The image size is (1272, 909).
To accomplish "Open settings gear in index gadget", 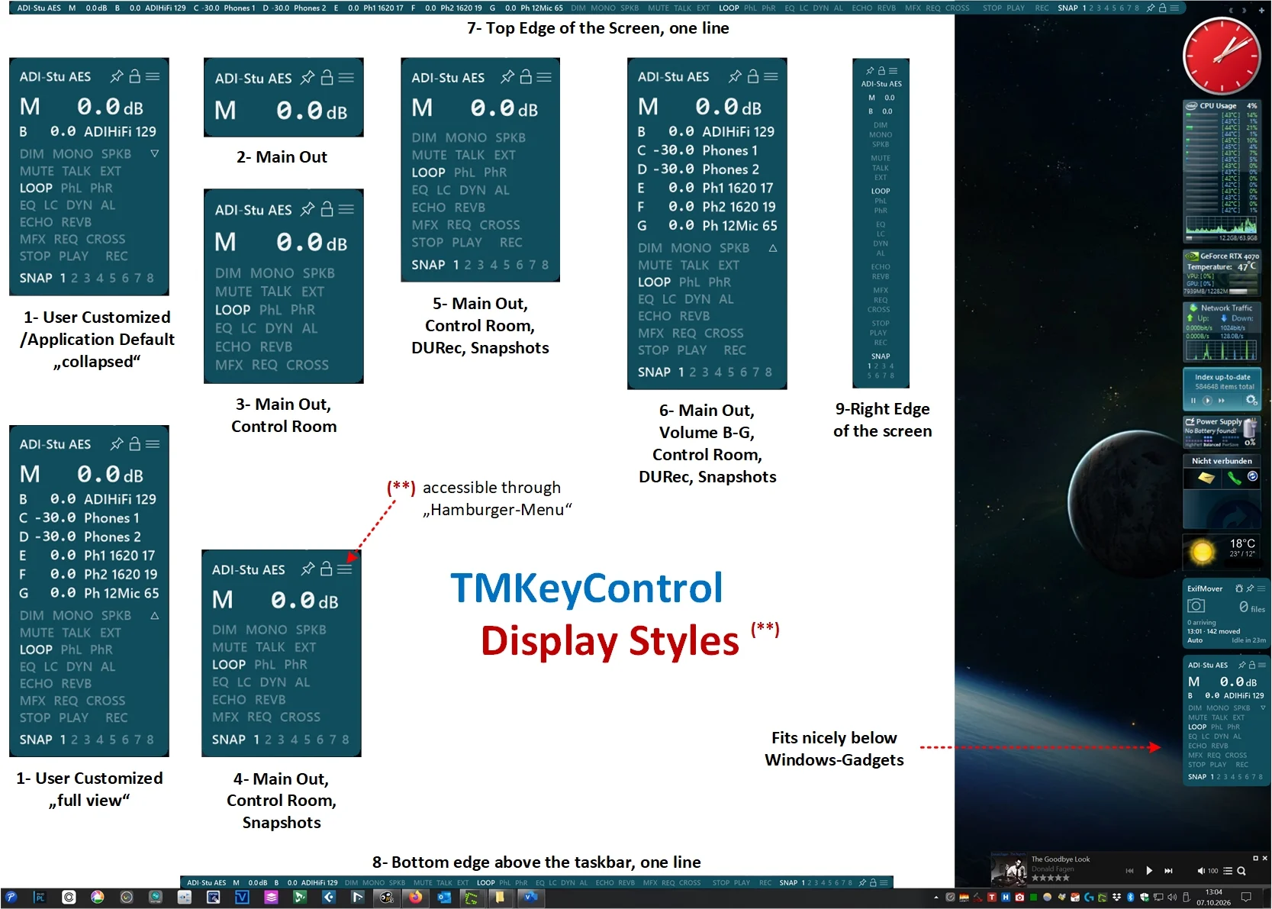I will [x=1251, y=400].
